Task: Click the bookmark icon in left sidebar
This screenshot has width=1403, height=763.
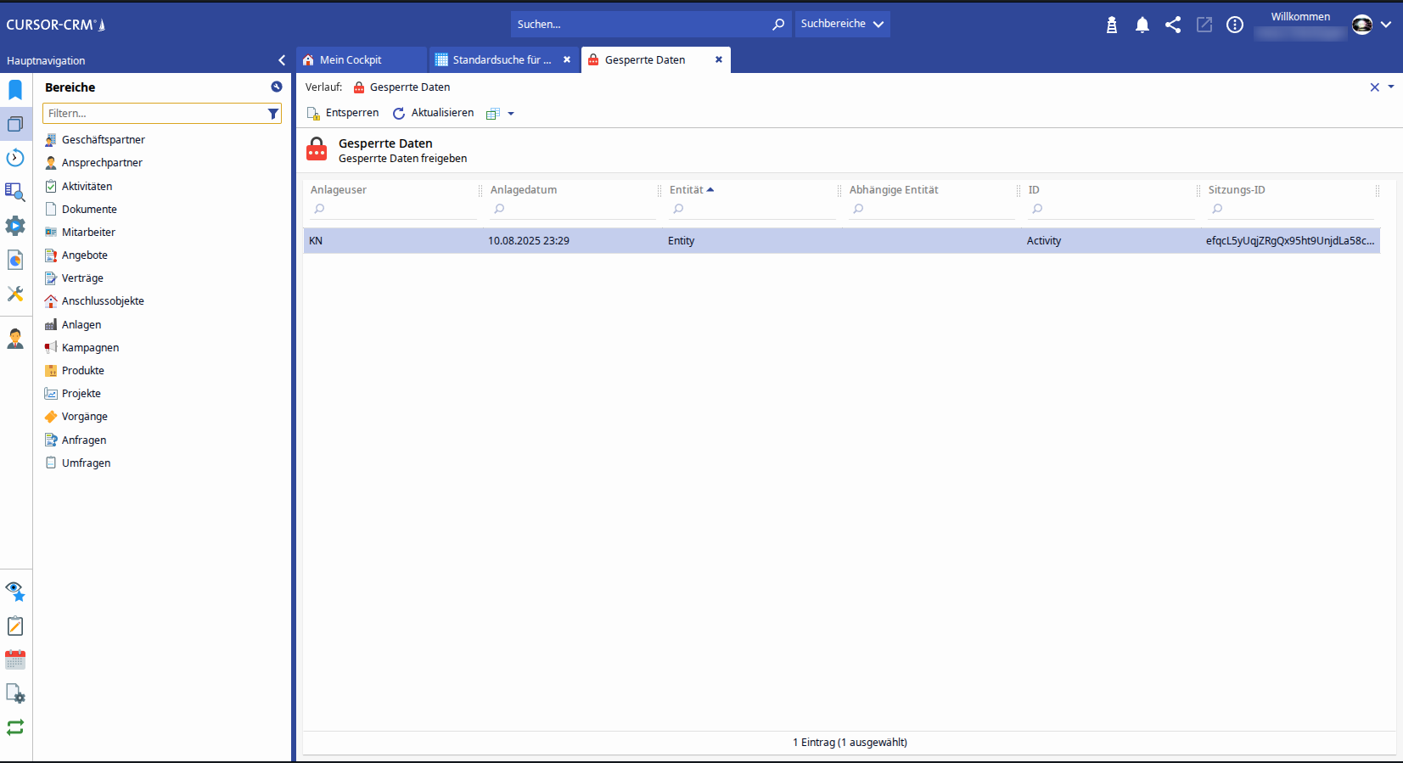Action: coord(15,89)
